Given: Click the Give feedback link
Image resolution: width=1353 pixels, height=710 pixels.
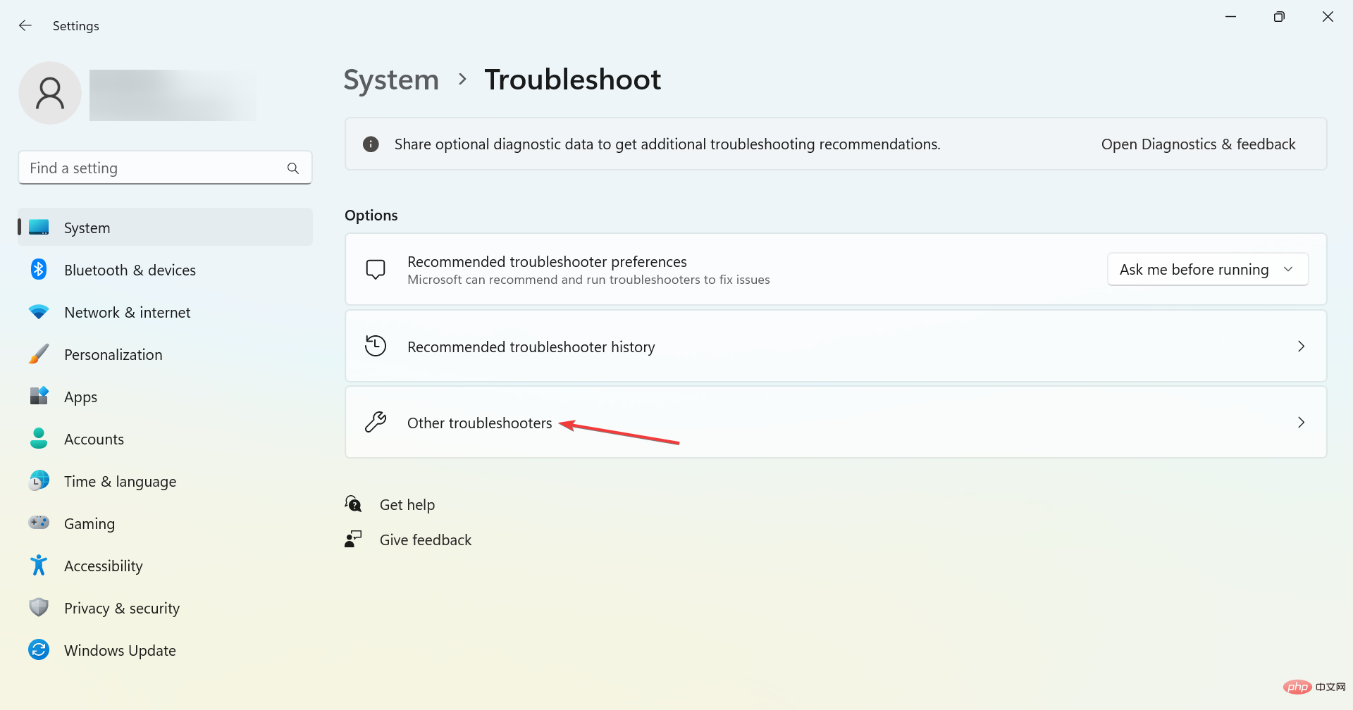Looking at the screenshot, I should click(x=425, y=540).
